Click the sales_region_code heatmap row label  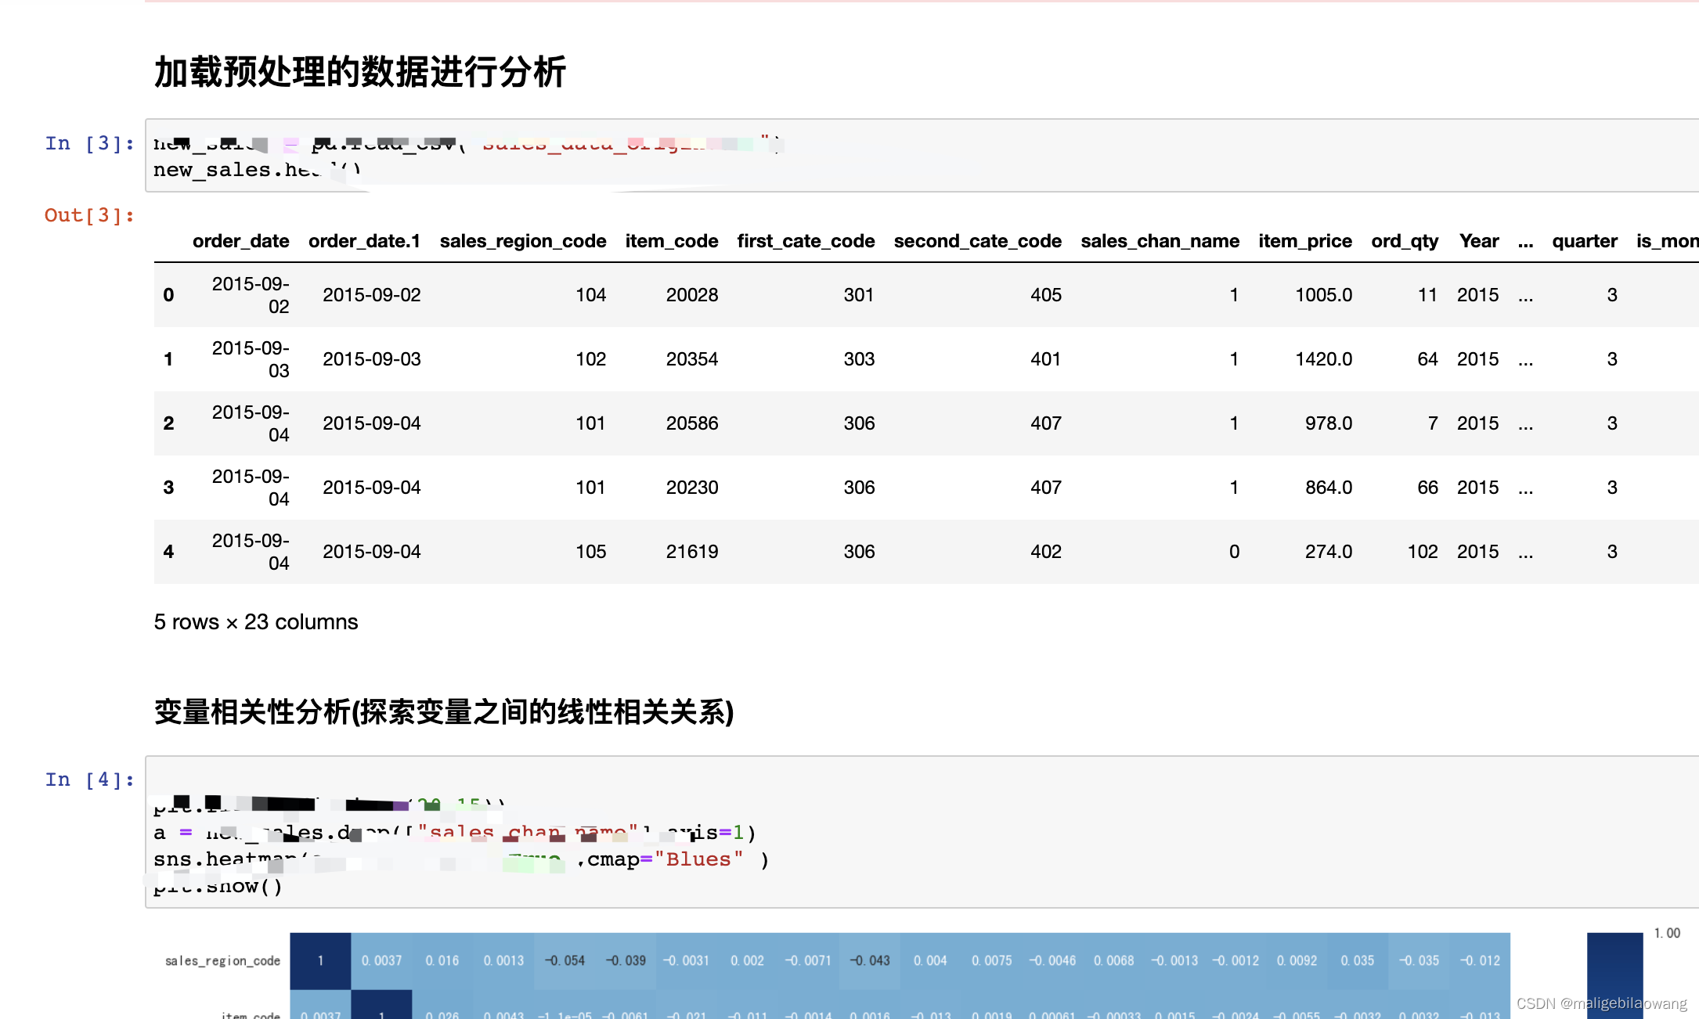click(x=222, y=961)
